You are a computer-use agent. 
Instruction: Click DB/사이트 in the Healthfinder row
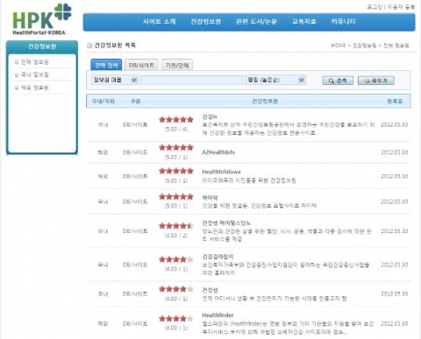coord(135,323)
